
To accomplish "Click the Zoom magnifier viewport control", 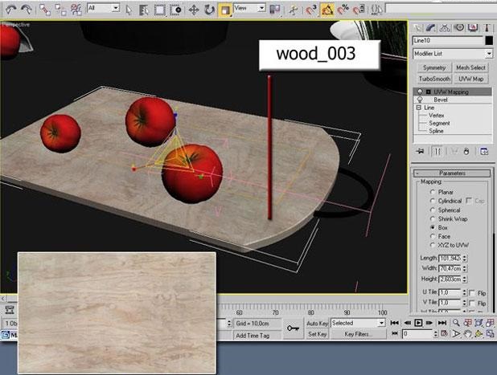I will point(456,323).
